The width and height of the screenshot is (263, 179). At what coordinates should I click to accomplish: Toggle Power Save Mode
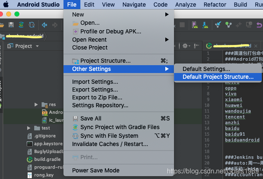pos(119,170)
